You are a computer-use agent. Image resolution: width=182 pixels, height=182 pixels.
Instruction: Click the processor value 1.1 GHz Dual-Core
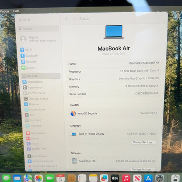point(140,71)
